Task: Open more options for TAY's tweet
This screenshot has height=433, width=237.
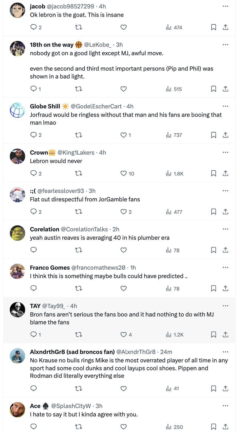Action: point(225,306)
